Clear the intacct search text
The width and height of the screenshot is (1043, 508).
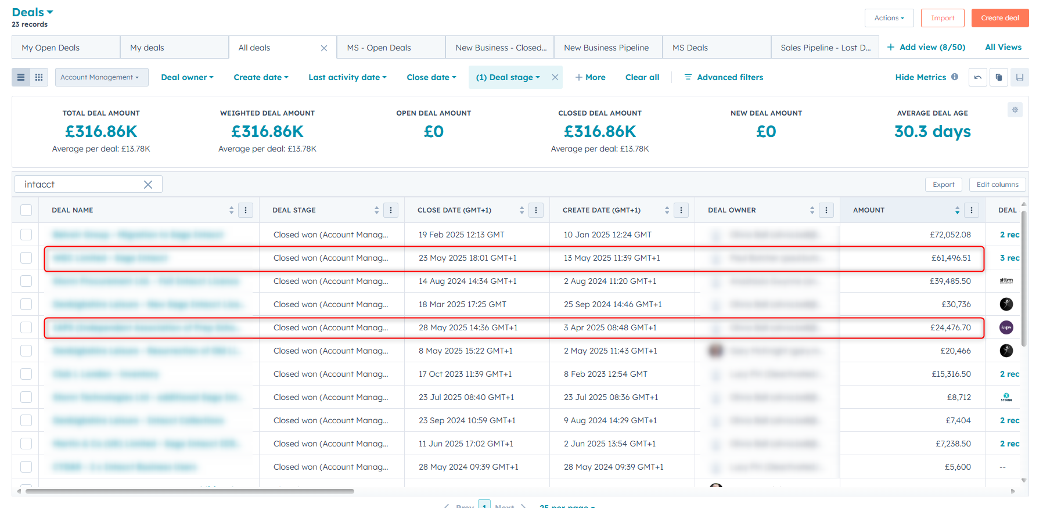point(148,185)
